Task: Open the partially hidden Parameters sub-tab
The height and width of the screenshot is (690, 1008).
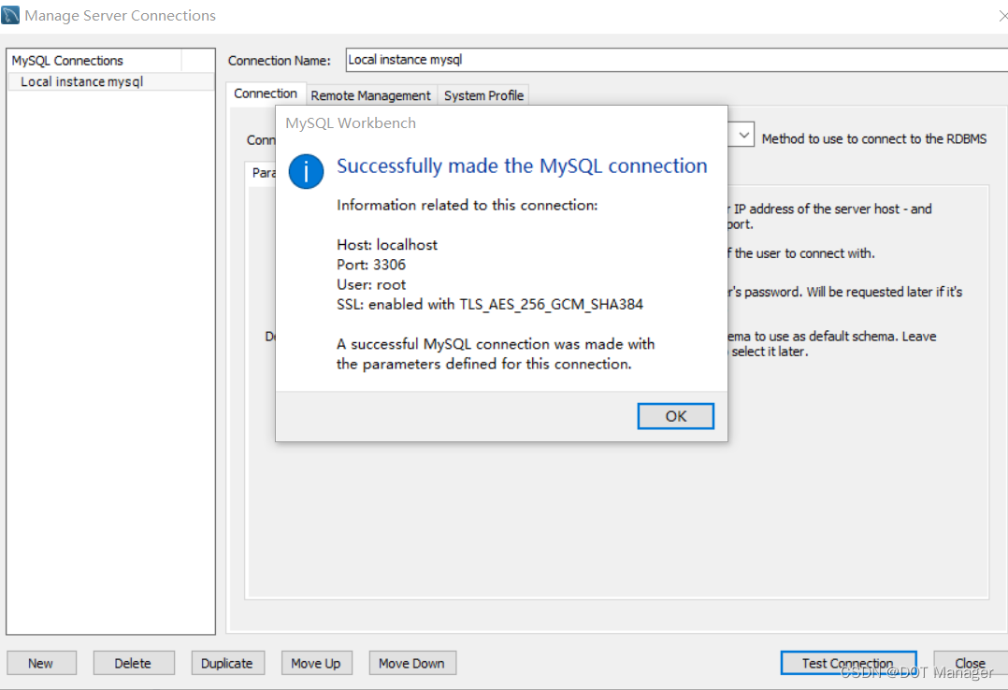Action: 262,173
